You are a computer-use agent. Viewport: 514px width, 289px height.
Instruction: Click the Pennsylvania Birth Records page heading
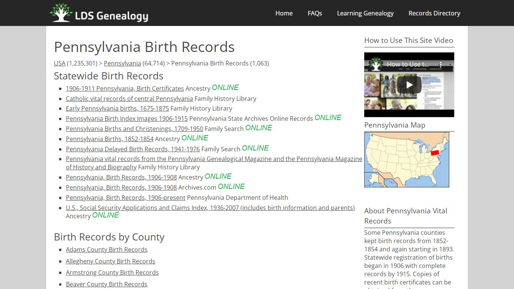pyautogui.click(x=144, y=47)
